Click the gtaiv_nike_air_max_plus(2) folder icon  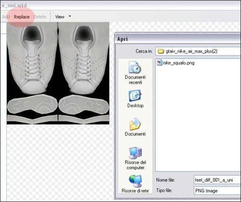tap(161, 51)
